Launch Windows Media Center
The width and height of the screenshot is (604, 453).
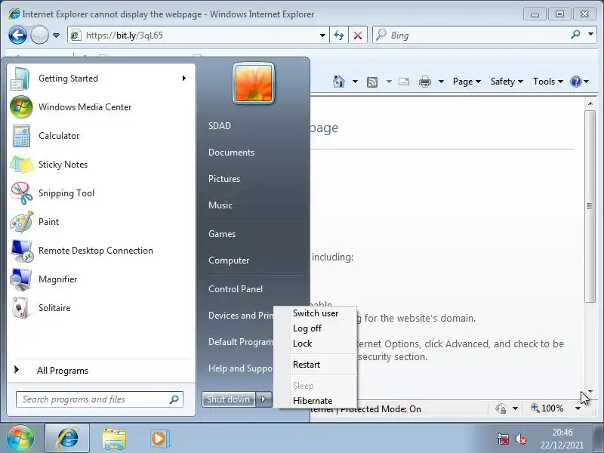point(101,107)
